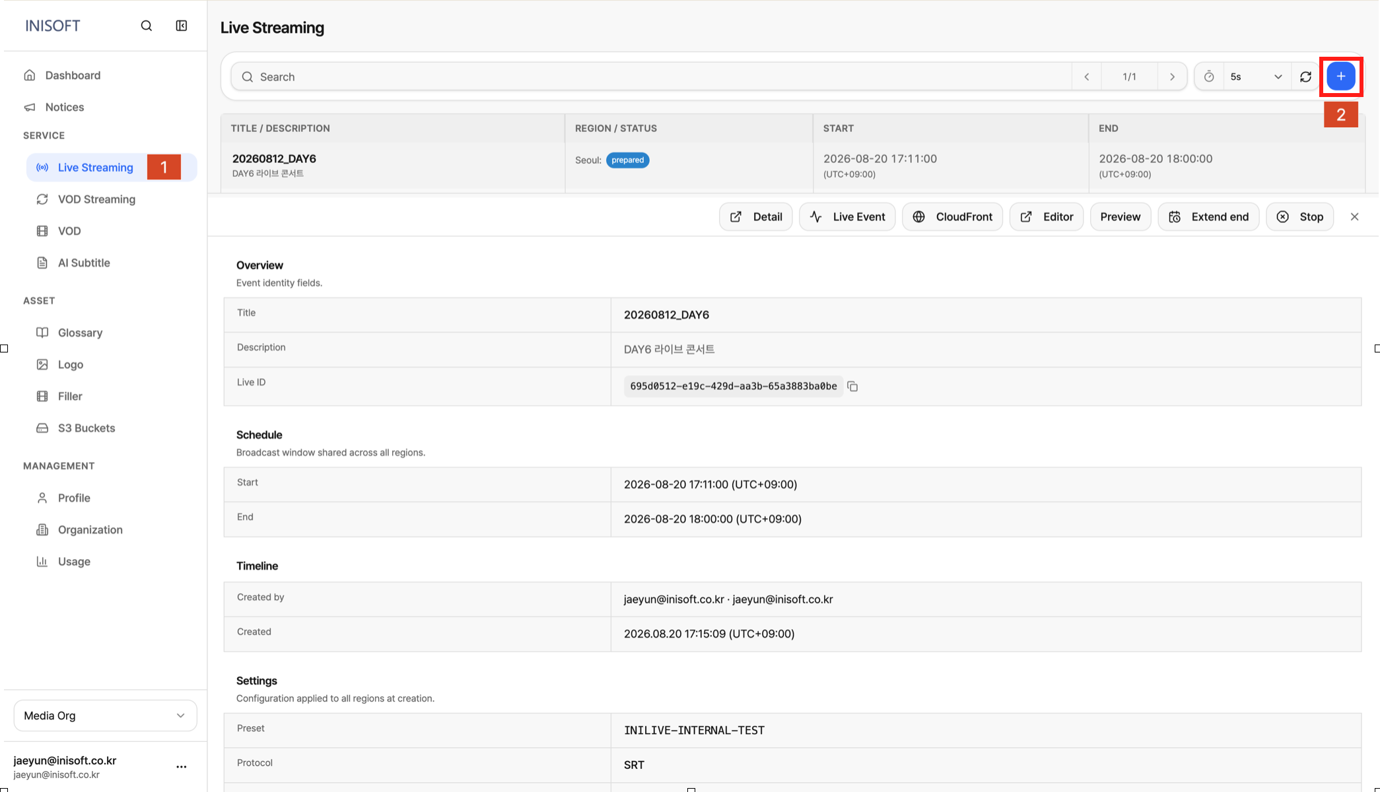Expand the 5s refresh interval dropdown
Screen dimensions: 1380x792
point(1257,77)
